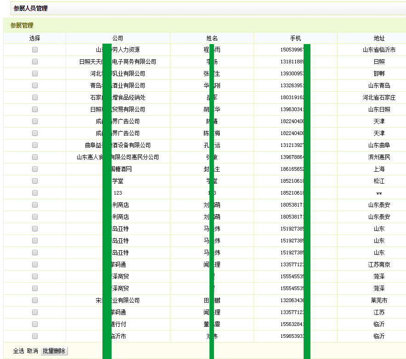The height and width of the screenshot is (359, 406).
Task: Click the 手机 column header
Action: tap(295, 38)
